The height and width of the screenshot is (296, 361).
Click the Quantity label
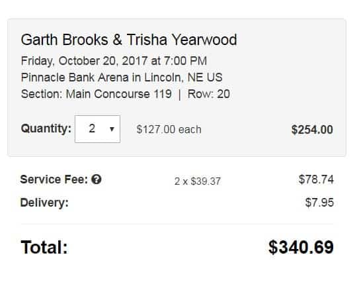46,128
